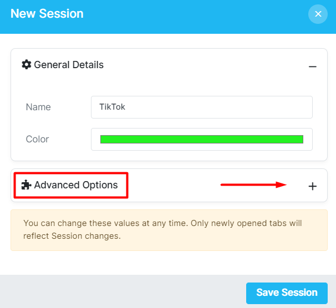Screen dimensions: 336x308
Task: Click the Advanced Options header label
Action: [76, 185]
